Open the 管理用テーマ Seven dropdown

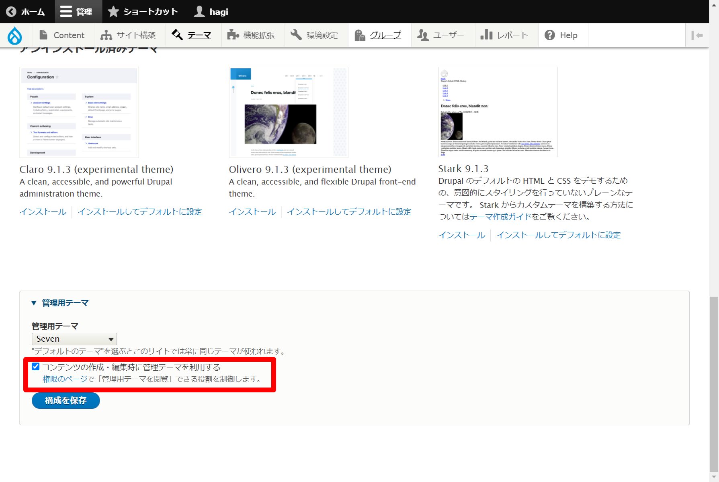point(74,339)
